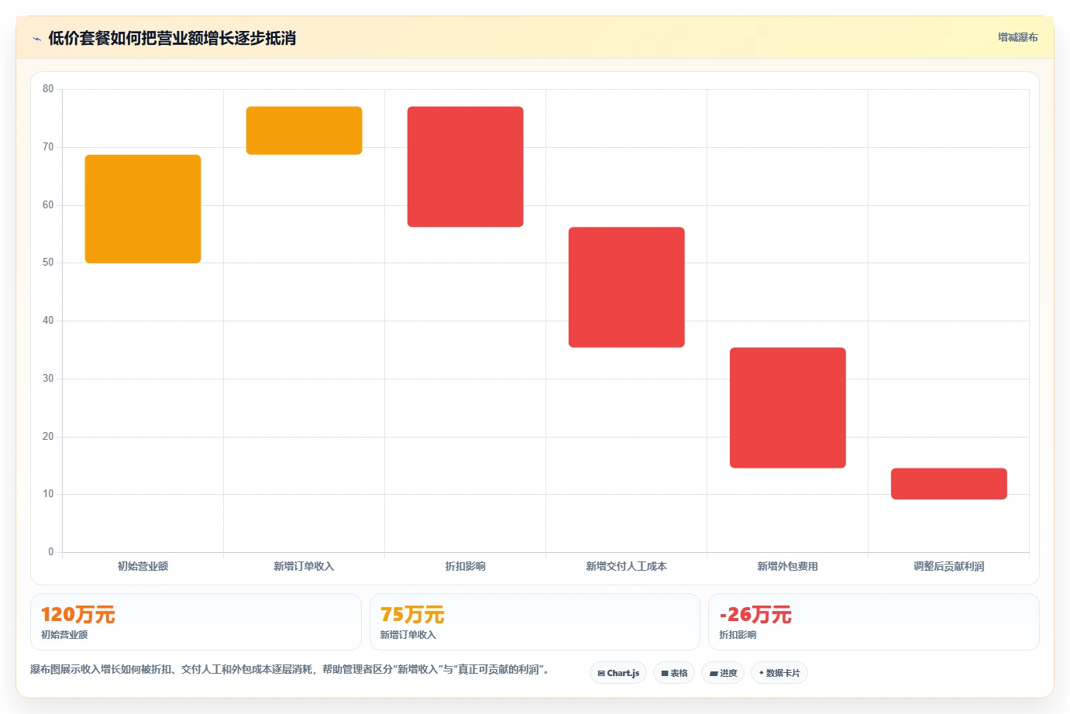
Task: Click the lightning icon beside the chart title
Action: click(x=36, y=39)
